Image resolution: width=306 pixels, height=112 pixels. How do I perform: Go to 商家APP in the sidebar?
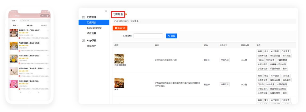(91, 46)
